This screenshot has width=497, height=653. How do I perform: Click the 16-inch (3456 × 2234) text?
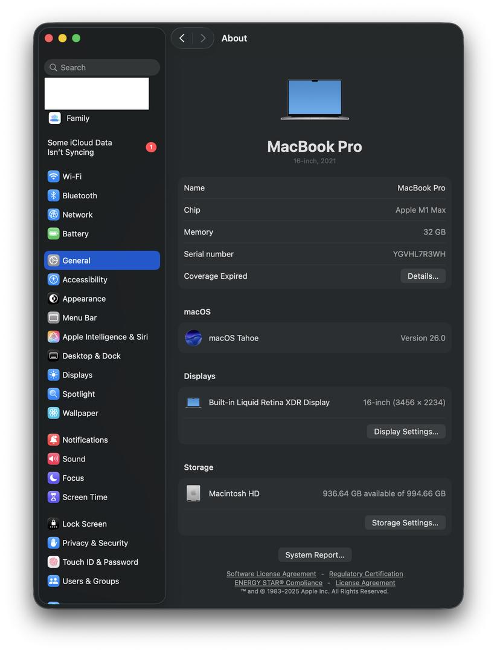coord(404,403)
